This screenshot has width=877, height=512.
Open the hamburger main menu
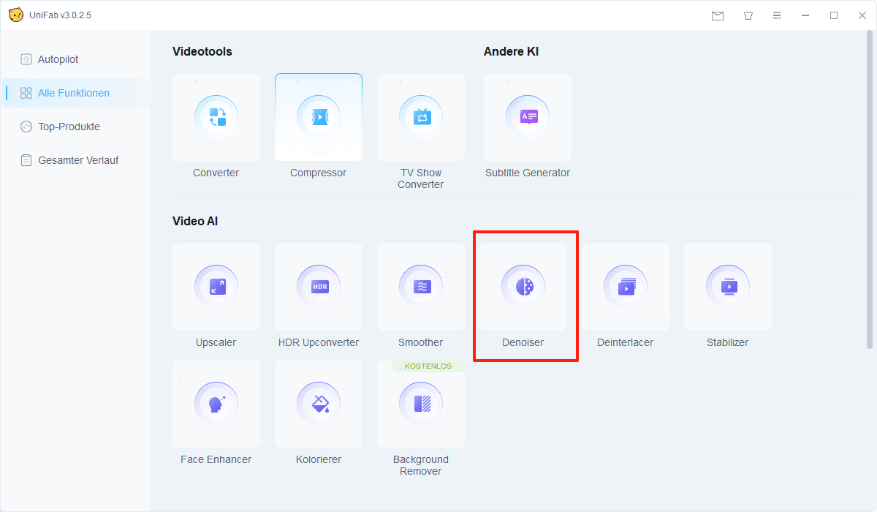[777, 15]
